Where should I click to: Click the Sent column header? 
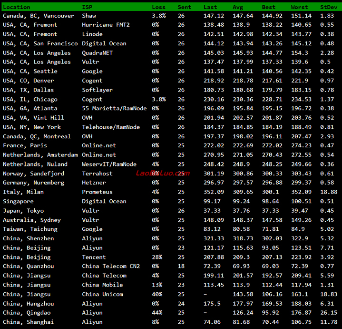coord(184,7)
